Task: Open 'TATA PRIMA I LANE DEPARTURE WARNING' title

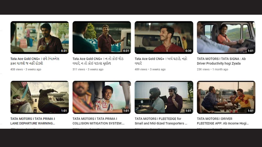Action: 33,121
